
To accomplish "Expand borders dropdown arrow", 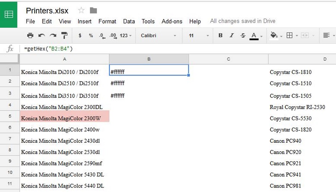I will pyautogui.click(x=297, y=35).
